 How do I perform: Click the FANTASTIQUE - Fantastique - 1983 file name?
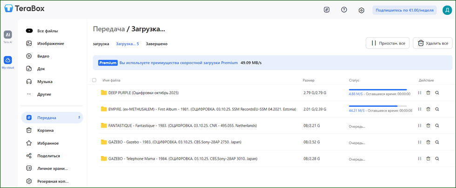pos(182,126)
